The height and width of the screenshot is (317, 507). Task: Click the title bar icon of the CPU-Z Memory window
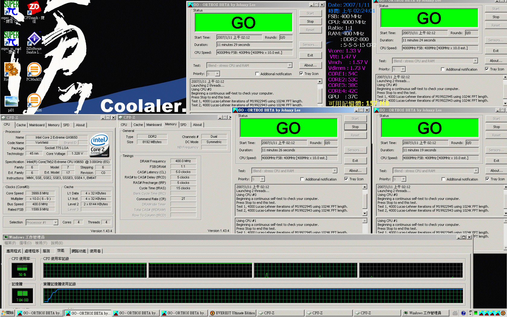coord(121,117)
